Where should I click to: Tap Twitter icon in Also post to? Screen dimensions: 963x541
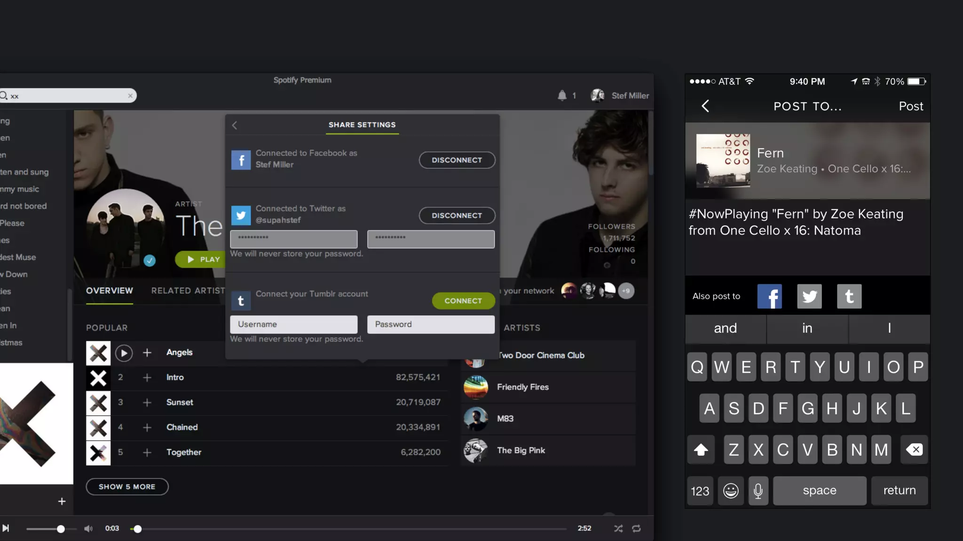[809, 296]
